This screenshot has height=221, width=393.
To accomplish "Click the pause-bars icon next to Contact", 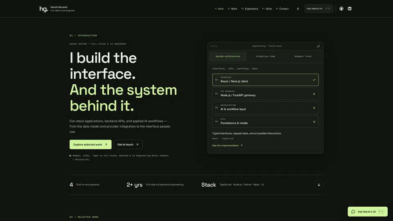I will [298, 9].
